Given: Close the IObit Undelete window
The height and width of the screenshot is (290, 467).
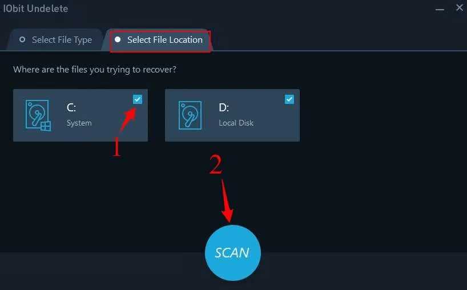Looking at the screenshot, I should click(460, 8).
